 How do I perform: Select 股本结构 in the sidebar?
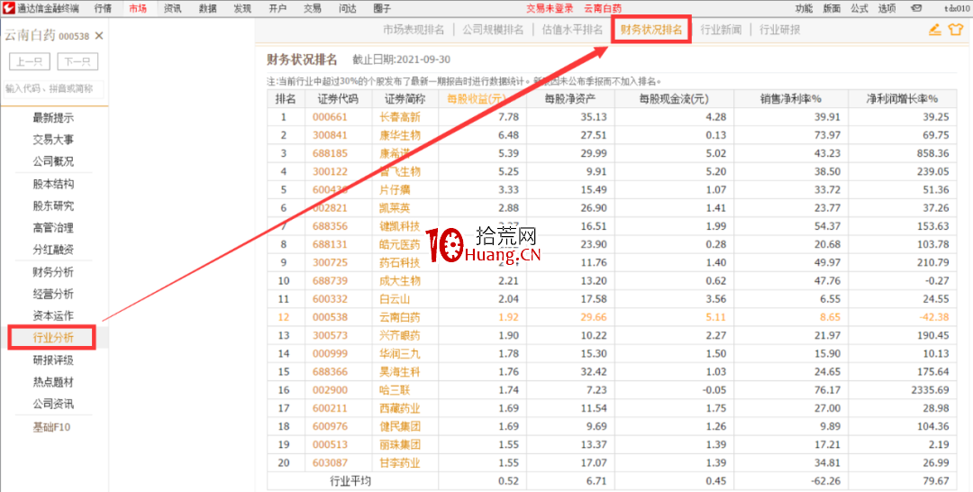click(x=53, y=184)
